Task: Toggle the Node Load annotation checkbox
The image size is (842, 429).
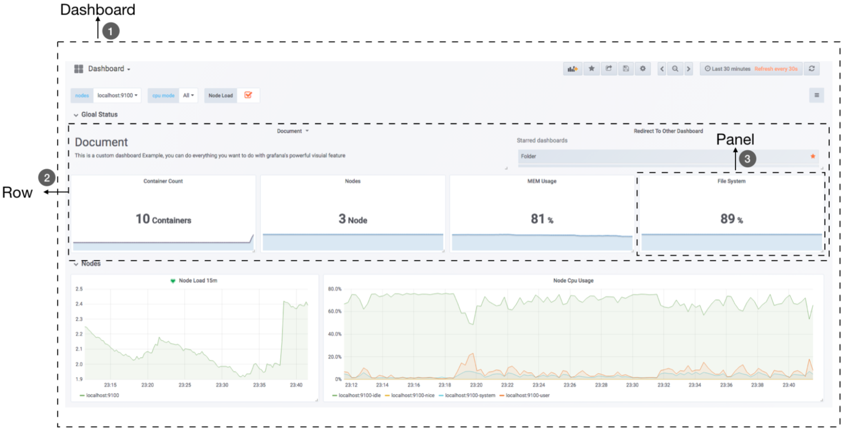Action: coord(248,95)
